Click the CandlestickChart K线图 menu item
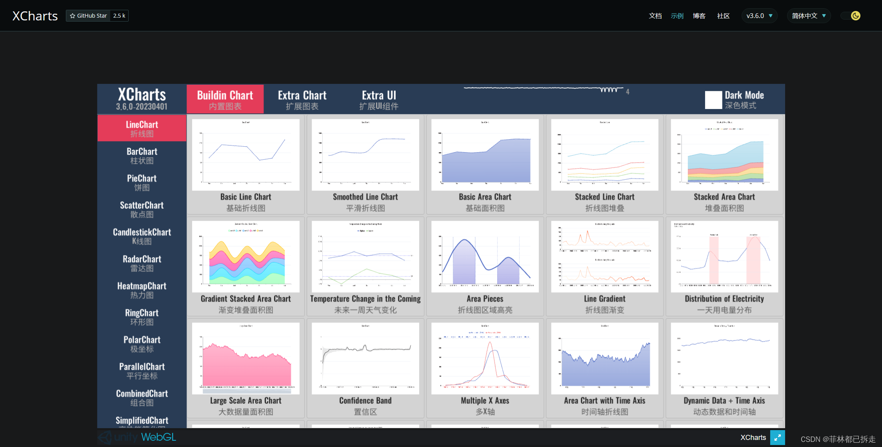Screen dimensions: 882x447 142,236
